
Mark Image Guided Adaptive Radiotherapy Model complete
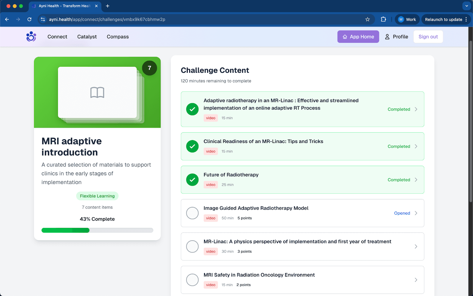192,213
